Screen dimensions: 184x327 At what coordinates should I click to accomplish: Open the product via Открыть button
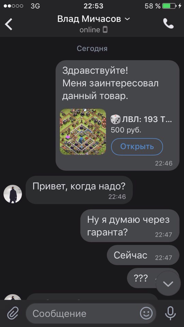click(137, 146)
